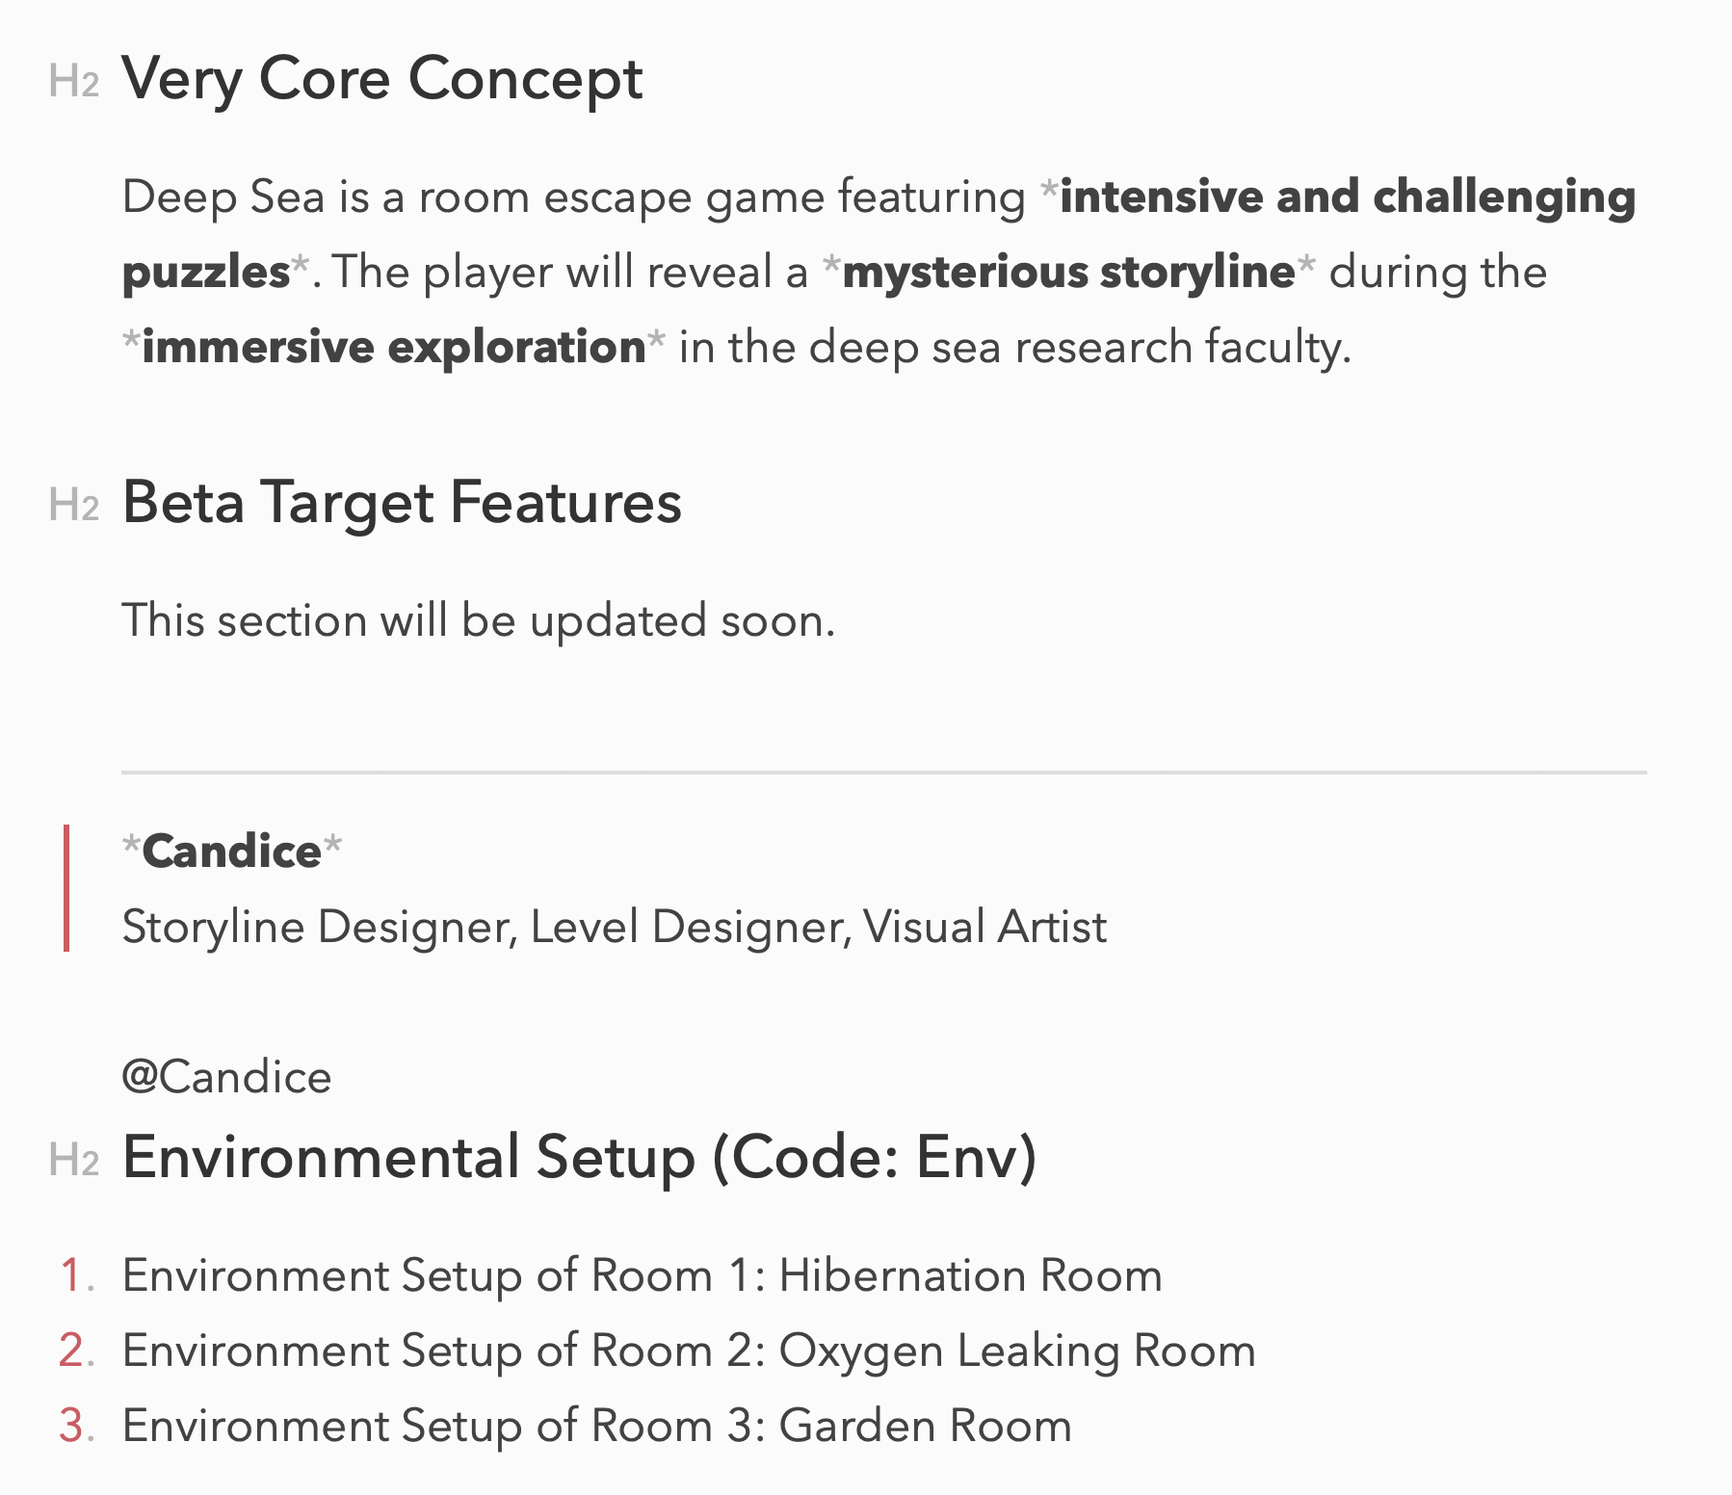Click the H2 marker beside Beta Target Features
Viewport: 1732px width, 1495px height.
73,506
